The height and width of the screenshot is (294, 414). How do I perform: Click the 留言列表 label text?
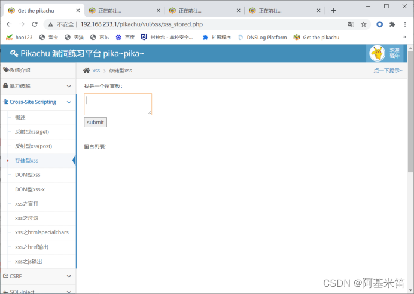coord(95,146)
